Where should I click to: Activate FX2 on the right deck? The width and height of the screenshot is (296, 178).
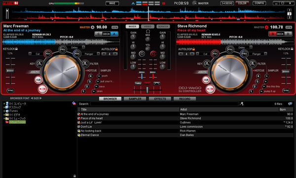[230, 49]
